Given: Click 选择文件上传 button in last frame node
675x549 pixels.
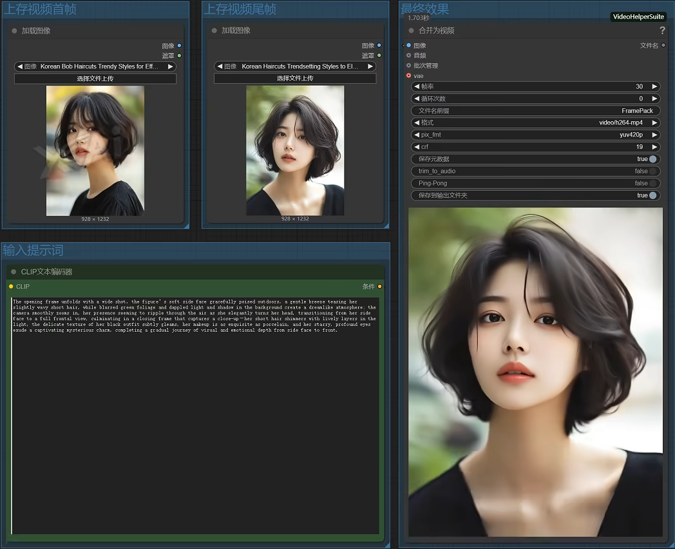Looking at the screenshot, I should [295, 79].
